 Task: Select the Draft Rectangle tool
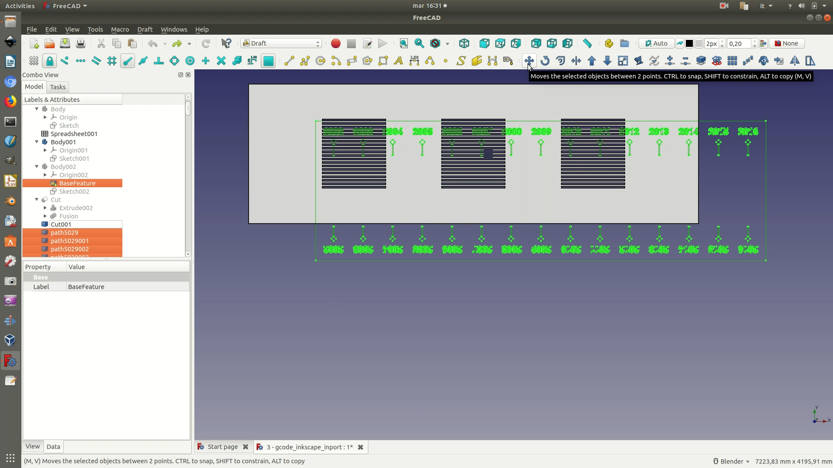[x=383, y=61]
